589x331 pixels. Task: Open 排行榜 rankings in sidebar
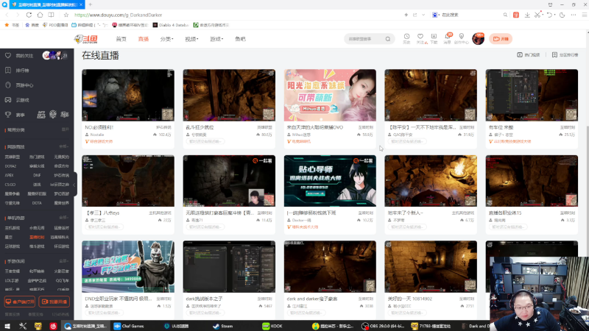coord(22,71)
